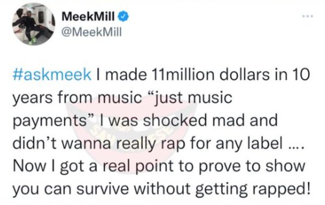
Task: Click the line "you can survive without"
Action: click(x=102, y=189)
